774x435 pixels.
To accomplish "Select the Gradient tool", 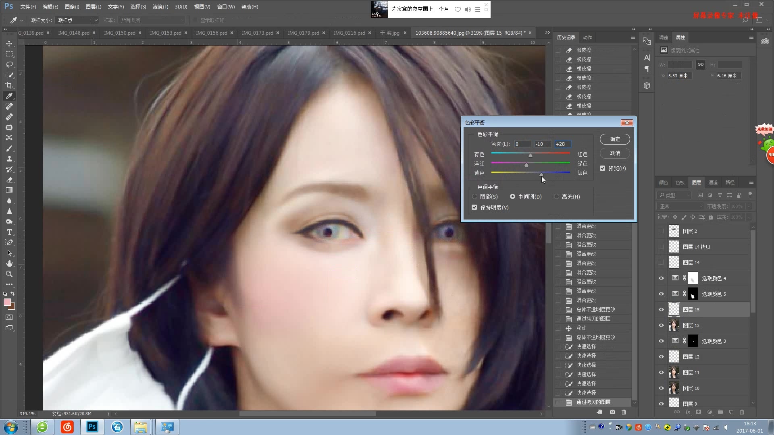I will pyautogui.click(x=9, y=190).
